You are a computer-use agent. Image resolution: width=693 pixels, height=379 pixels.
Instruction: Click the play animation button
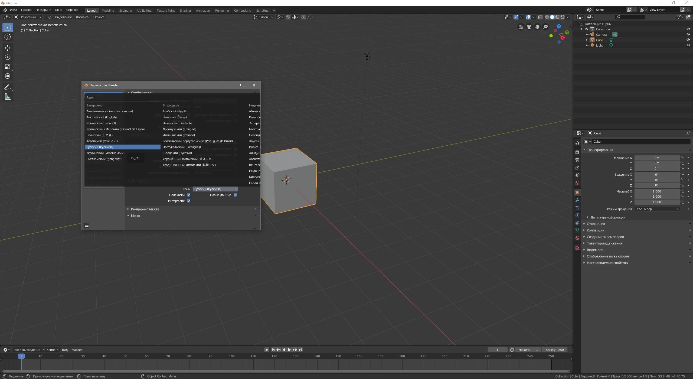coord(289,350)
